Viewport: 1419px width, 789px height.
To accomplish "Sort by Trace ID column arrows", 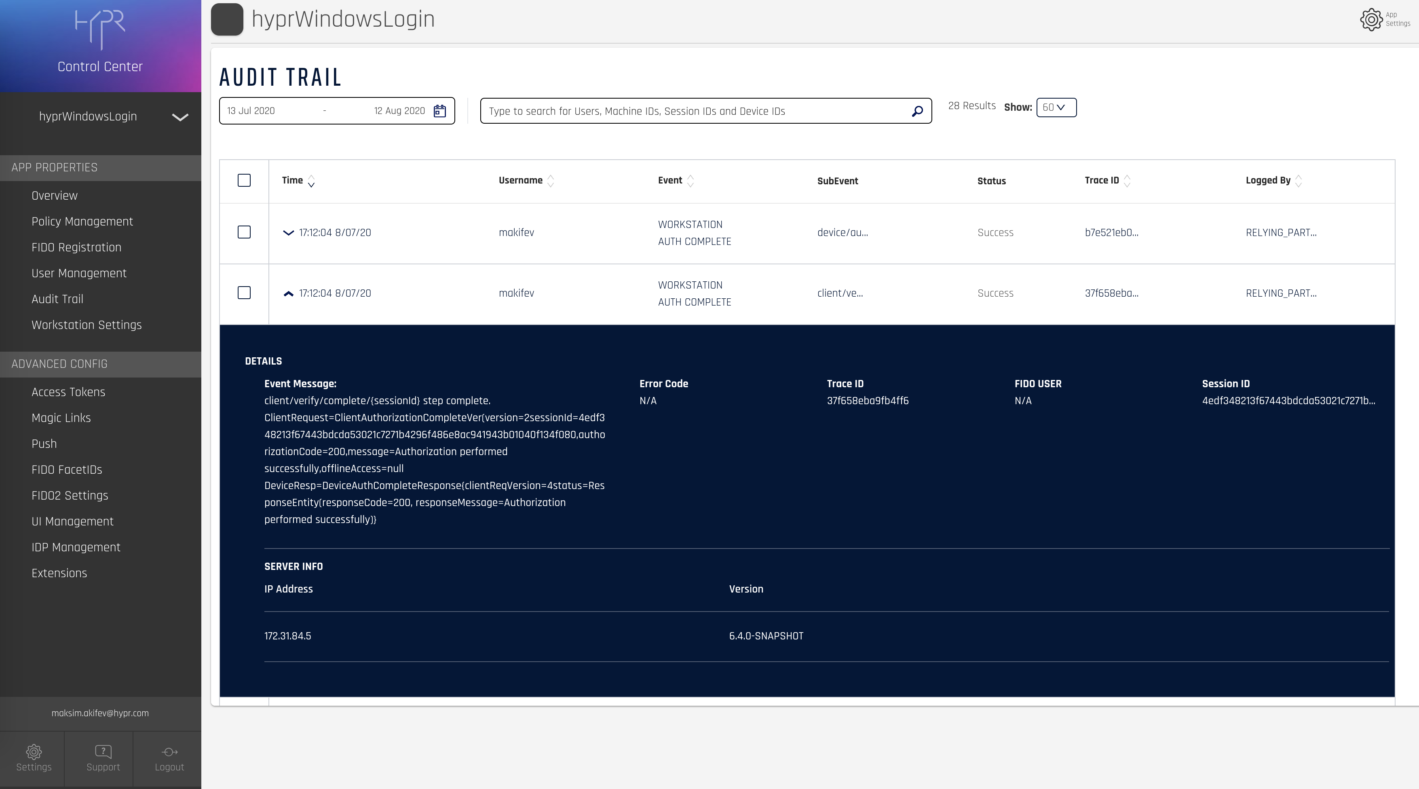I will [x=1127, y=181].
